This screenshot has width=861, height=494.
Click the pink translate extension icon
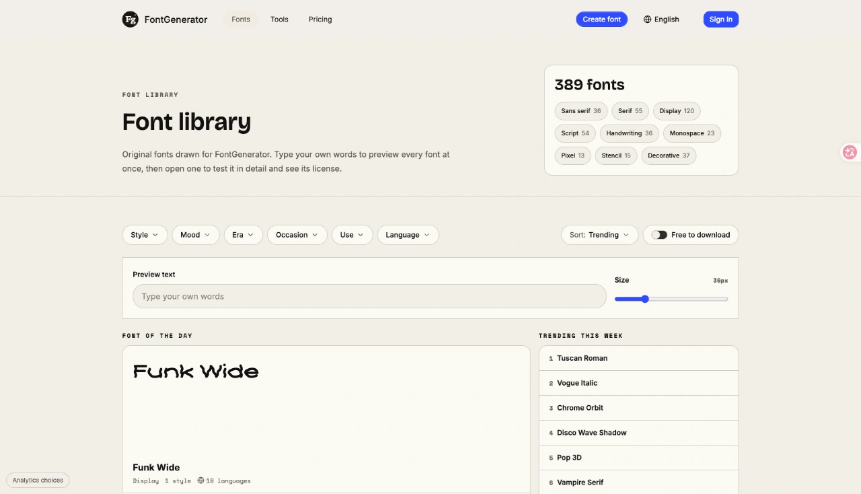point(850,152)
